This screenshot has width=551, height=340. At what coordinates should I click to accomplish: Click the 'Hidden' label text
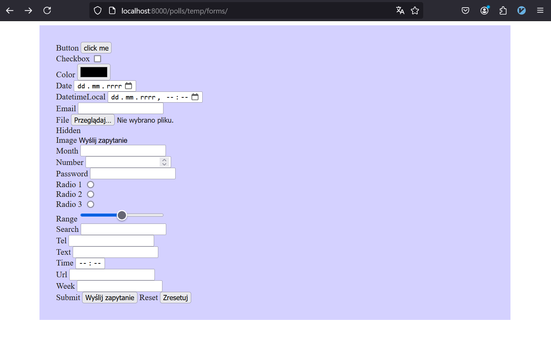(x=68, y=130)
